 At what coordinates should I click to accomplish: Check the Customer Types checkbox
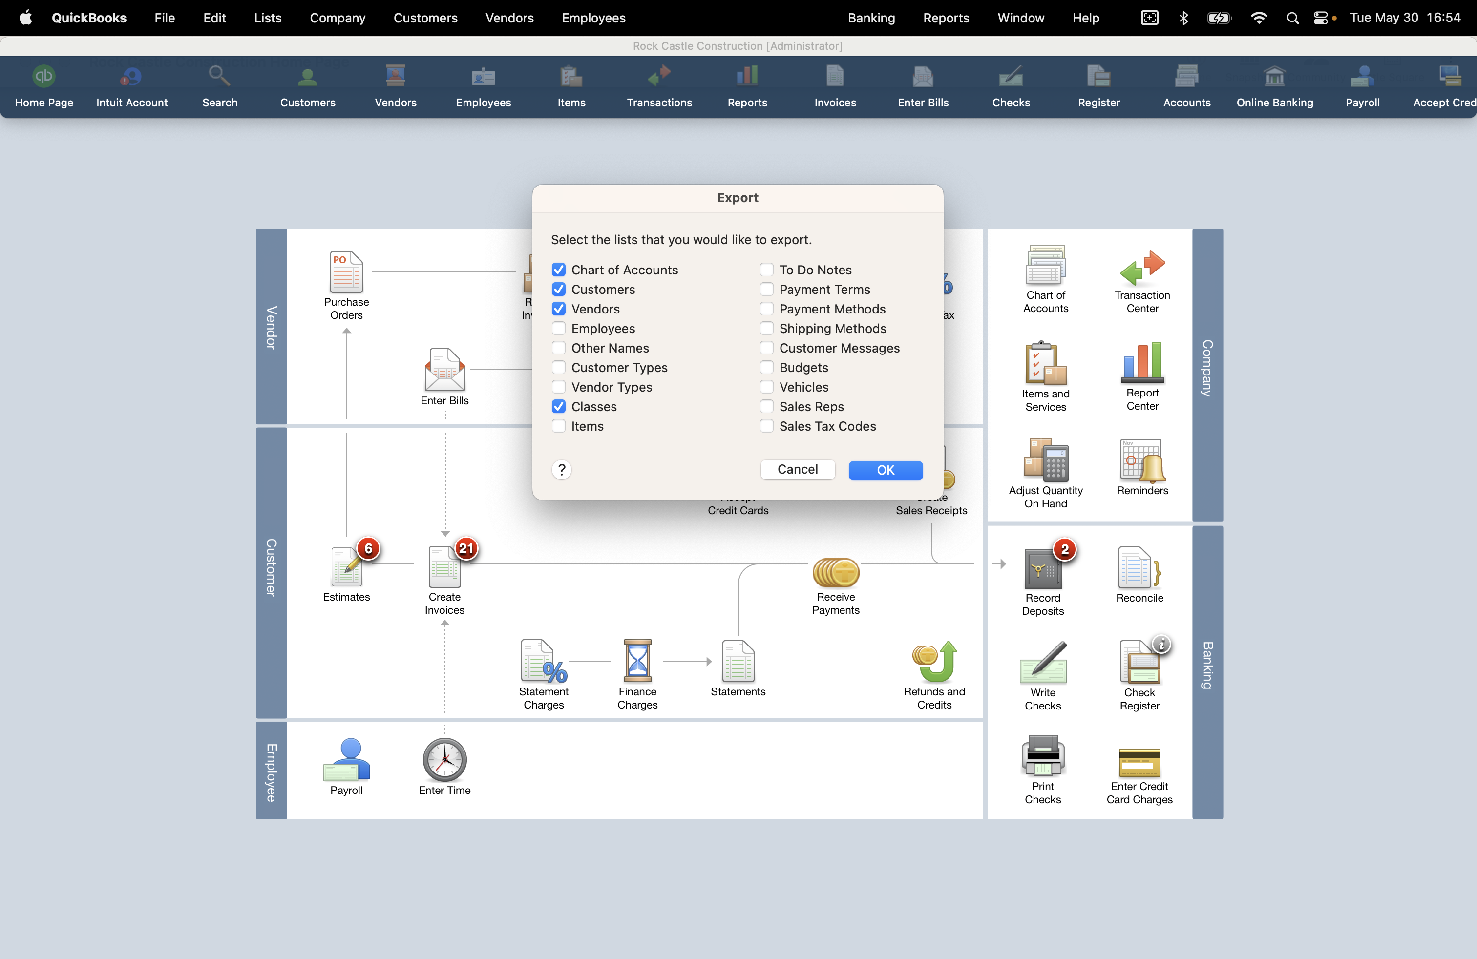[x=559, y=367]
